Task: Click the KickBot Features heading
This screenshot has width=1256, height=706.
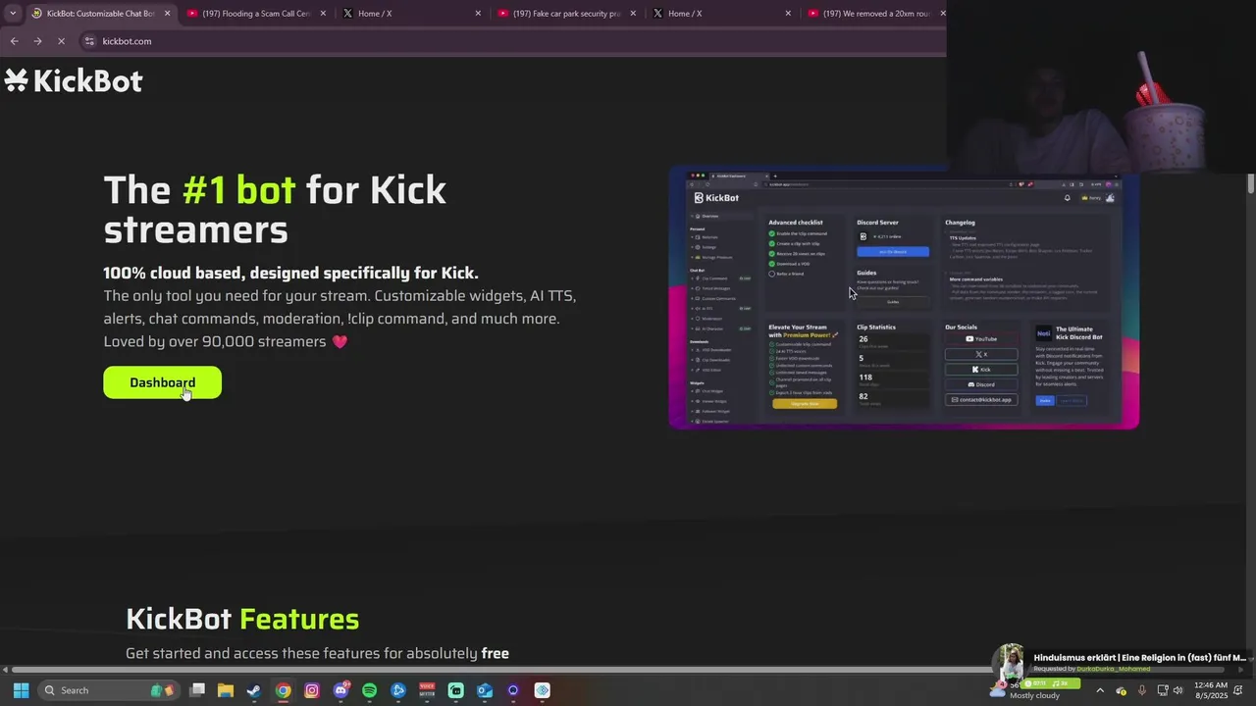Action: (242, 619)
